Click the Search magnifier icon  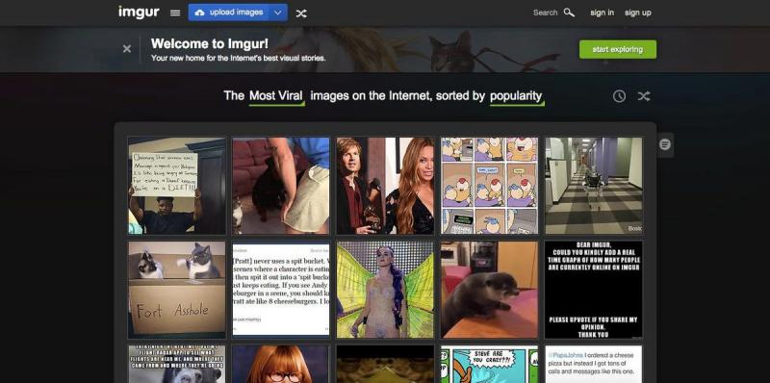569,13
